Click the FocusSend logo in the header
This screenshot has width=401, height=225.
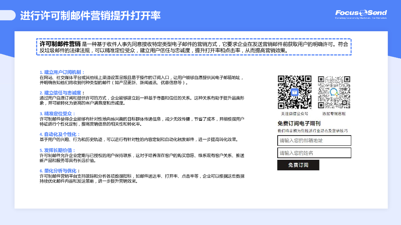click(361, 14)
